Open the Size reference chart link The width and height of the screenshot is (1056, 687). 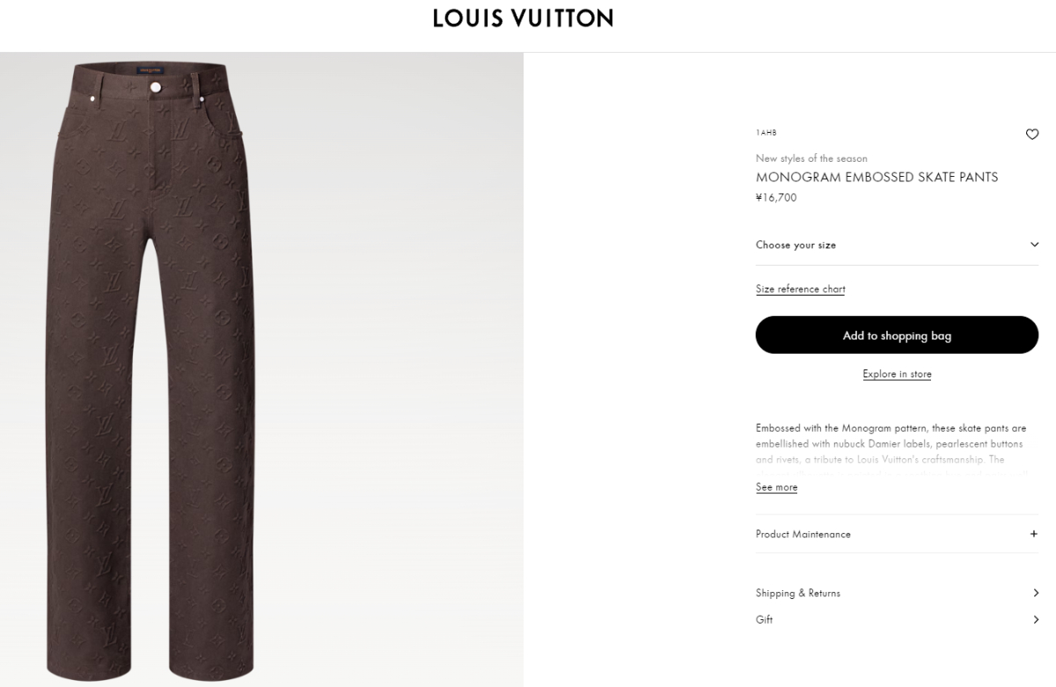(x=800, y=289)
